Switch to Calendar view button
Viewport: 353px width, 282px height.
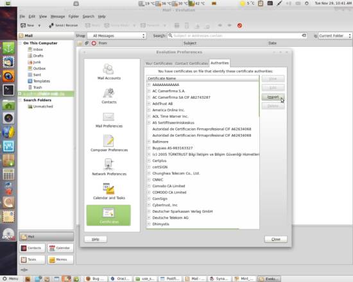click(60, 248)
